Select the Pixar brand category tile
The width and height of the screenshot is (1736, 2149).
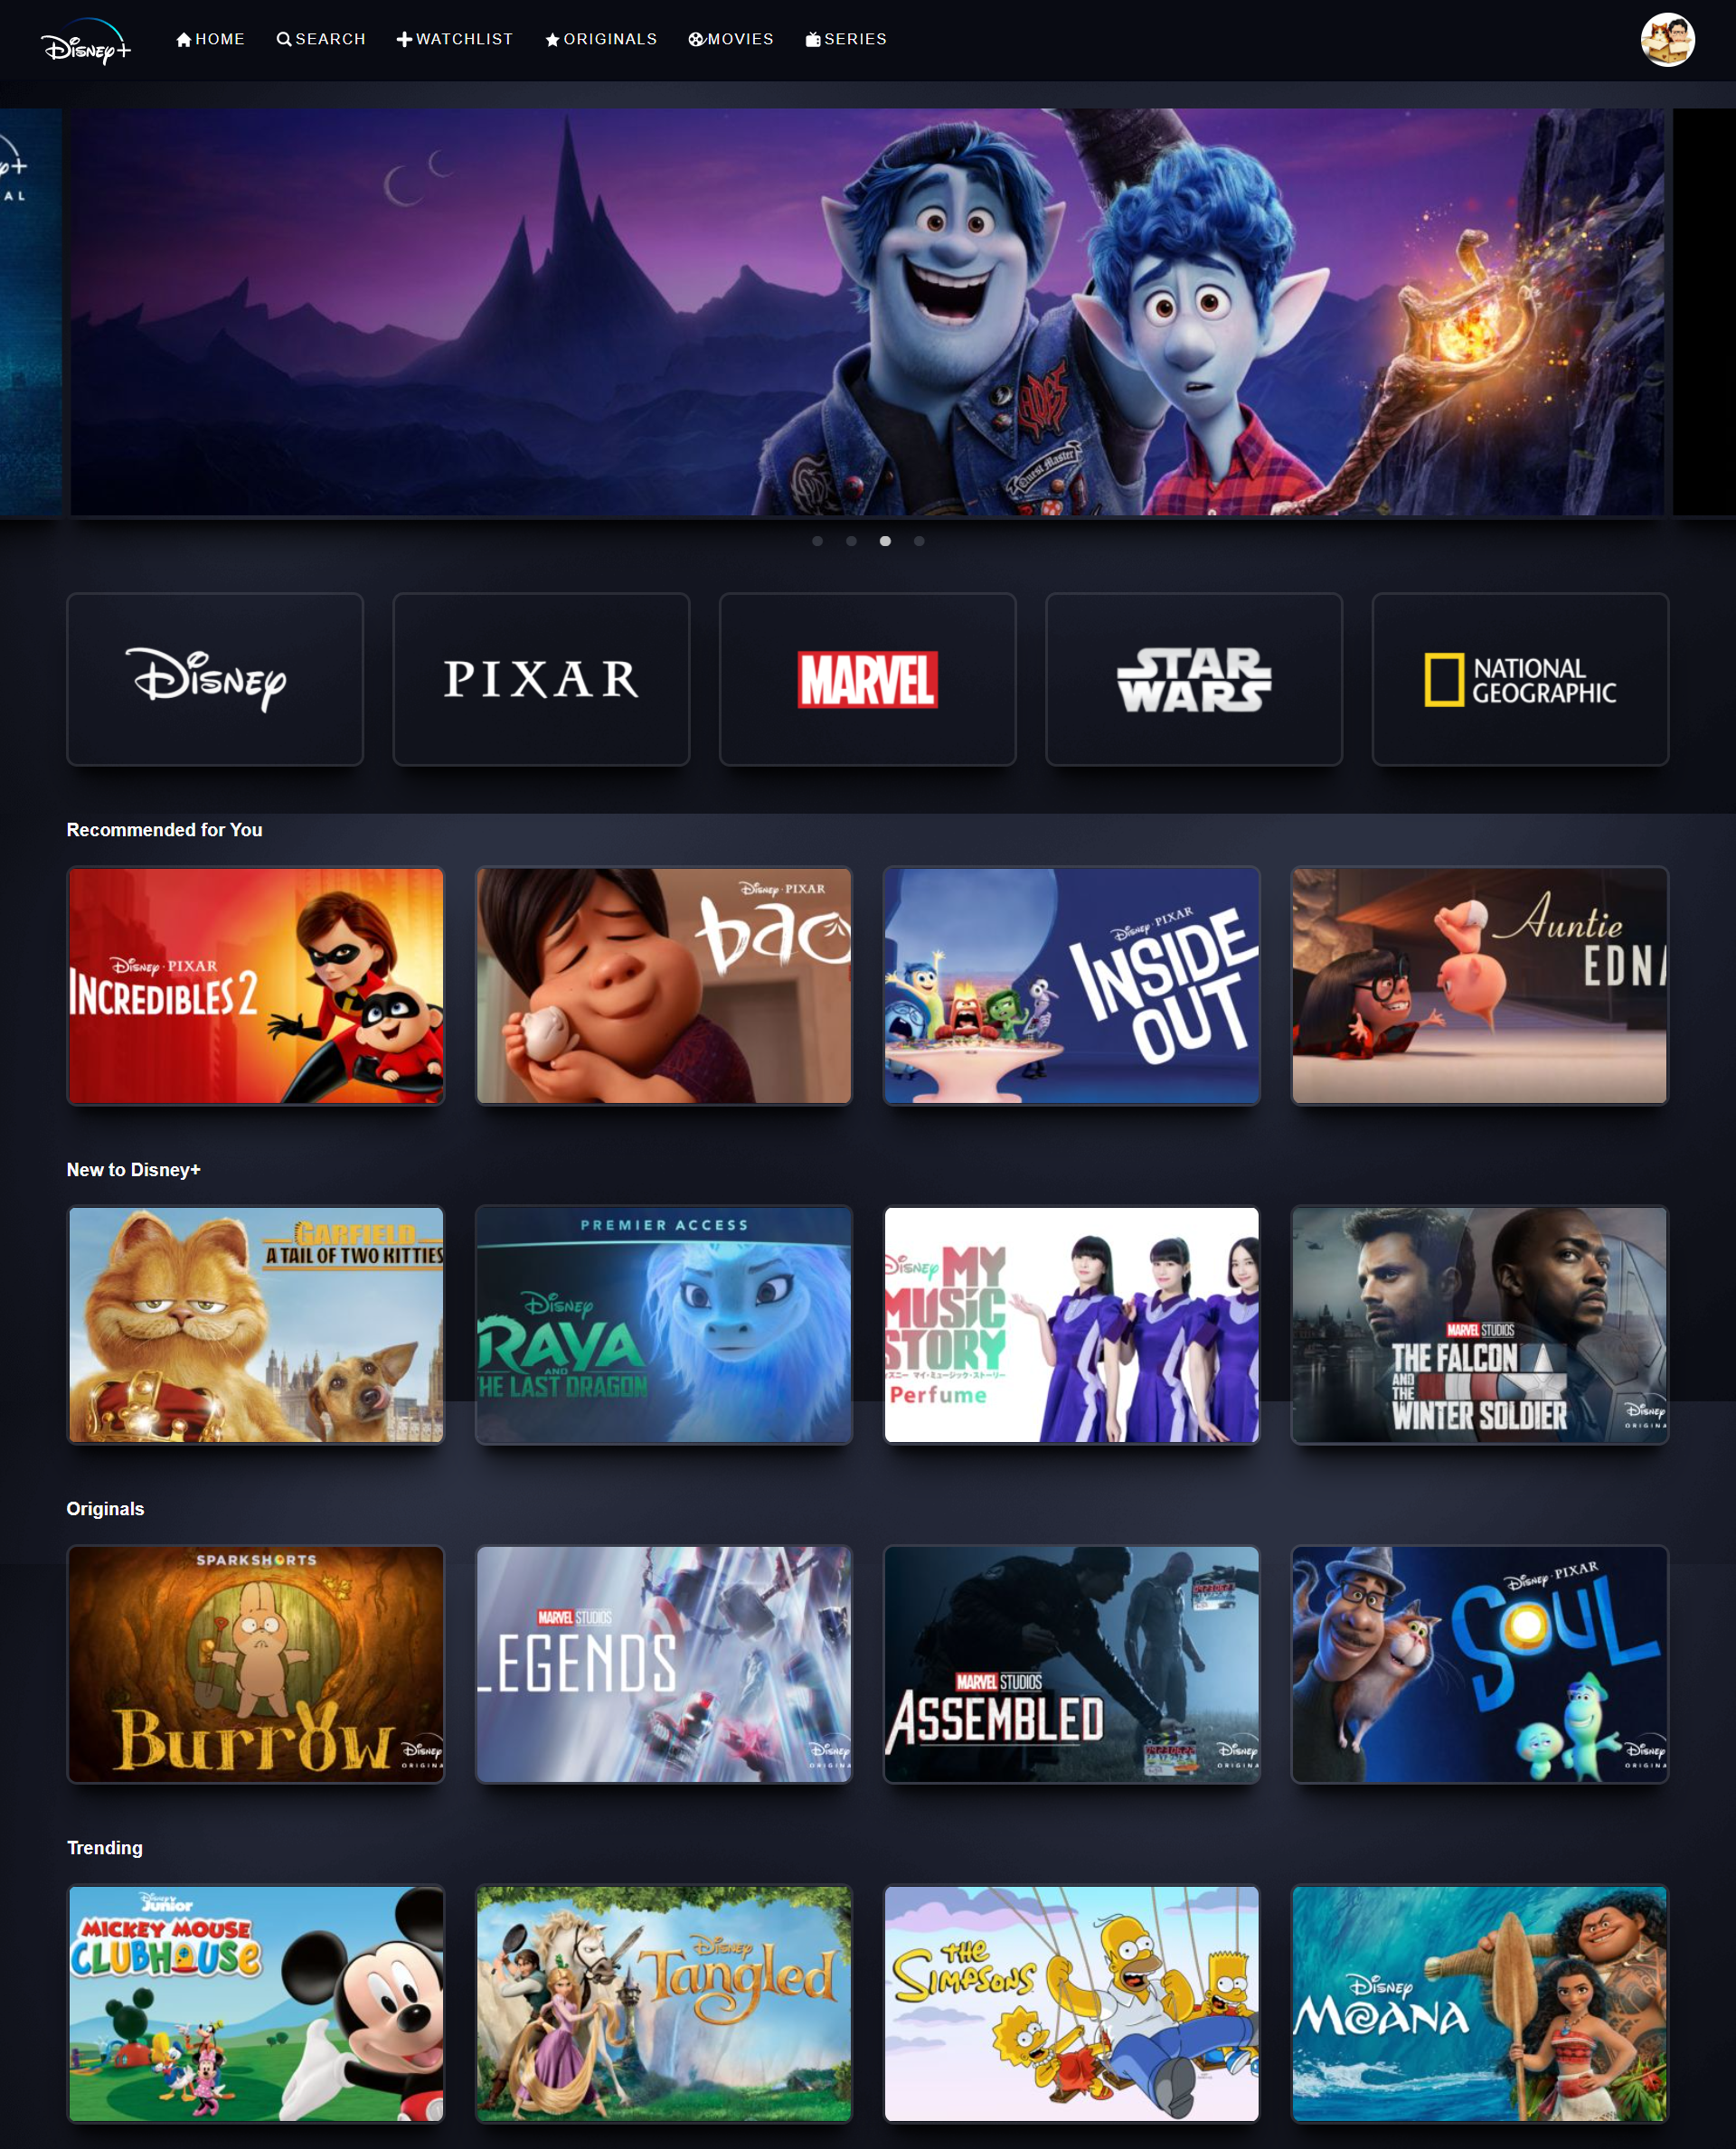pos(541,679)
